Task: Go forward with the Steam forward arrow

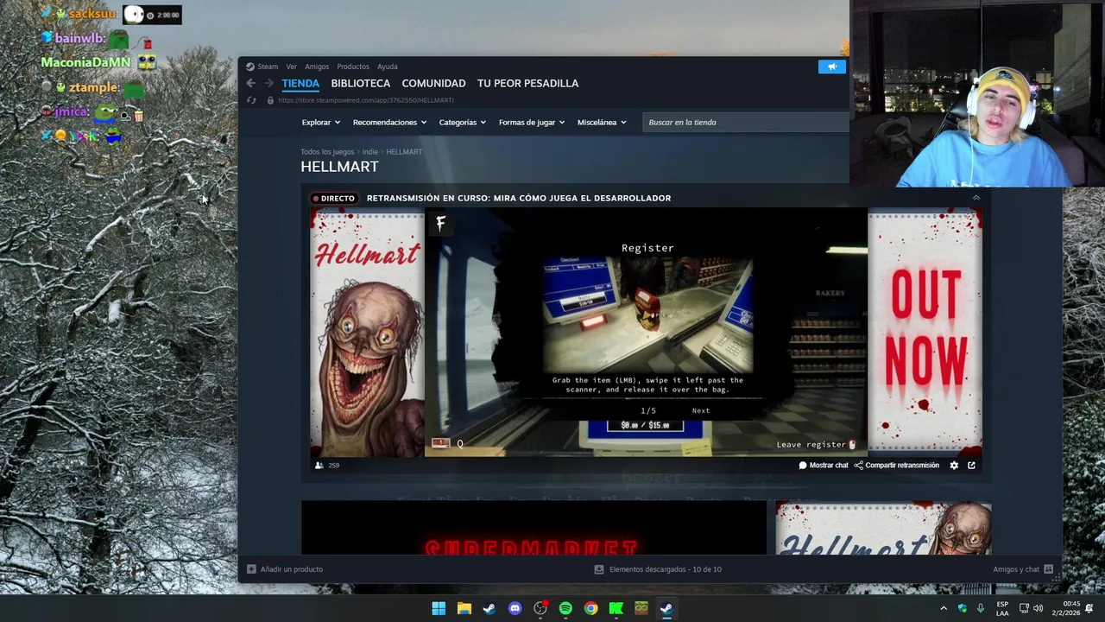Action: 269,83
